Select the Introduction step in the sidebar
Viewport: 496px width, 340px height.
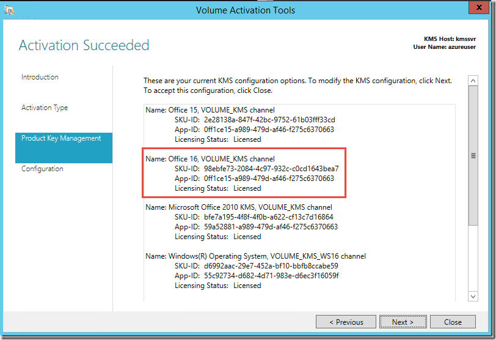(40, 77)
